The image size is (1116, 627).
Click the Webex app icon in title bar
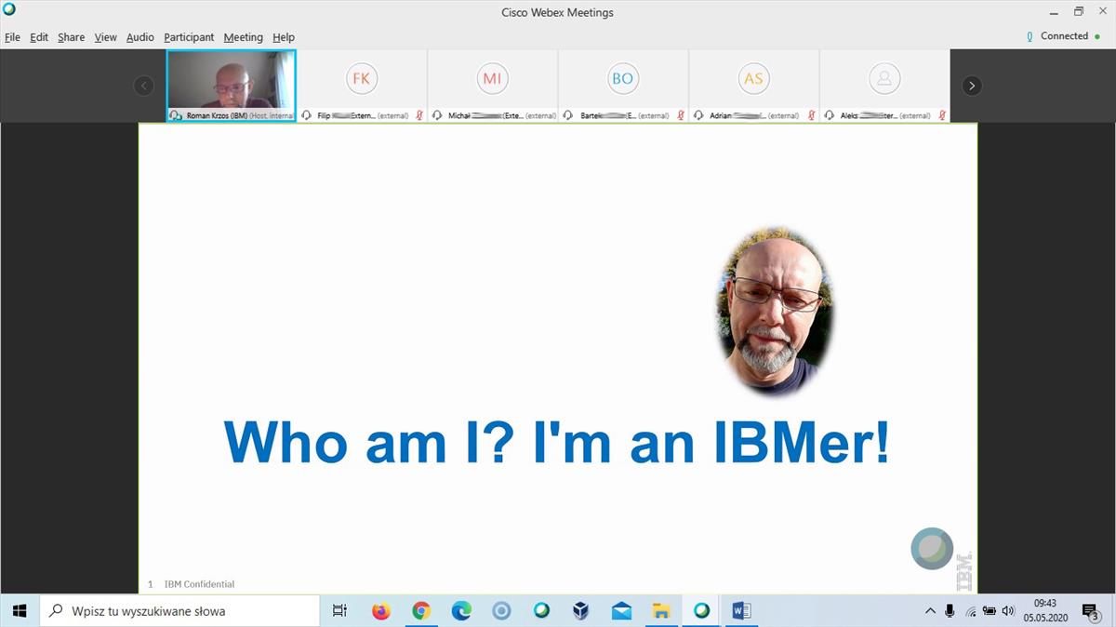pyautogui.click(x=9, y=9)
